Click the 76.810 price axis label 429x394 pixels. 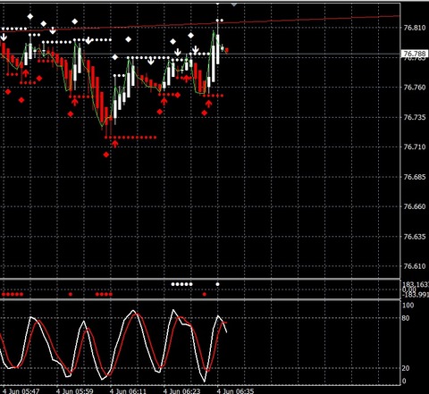[415, 28]
